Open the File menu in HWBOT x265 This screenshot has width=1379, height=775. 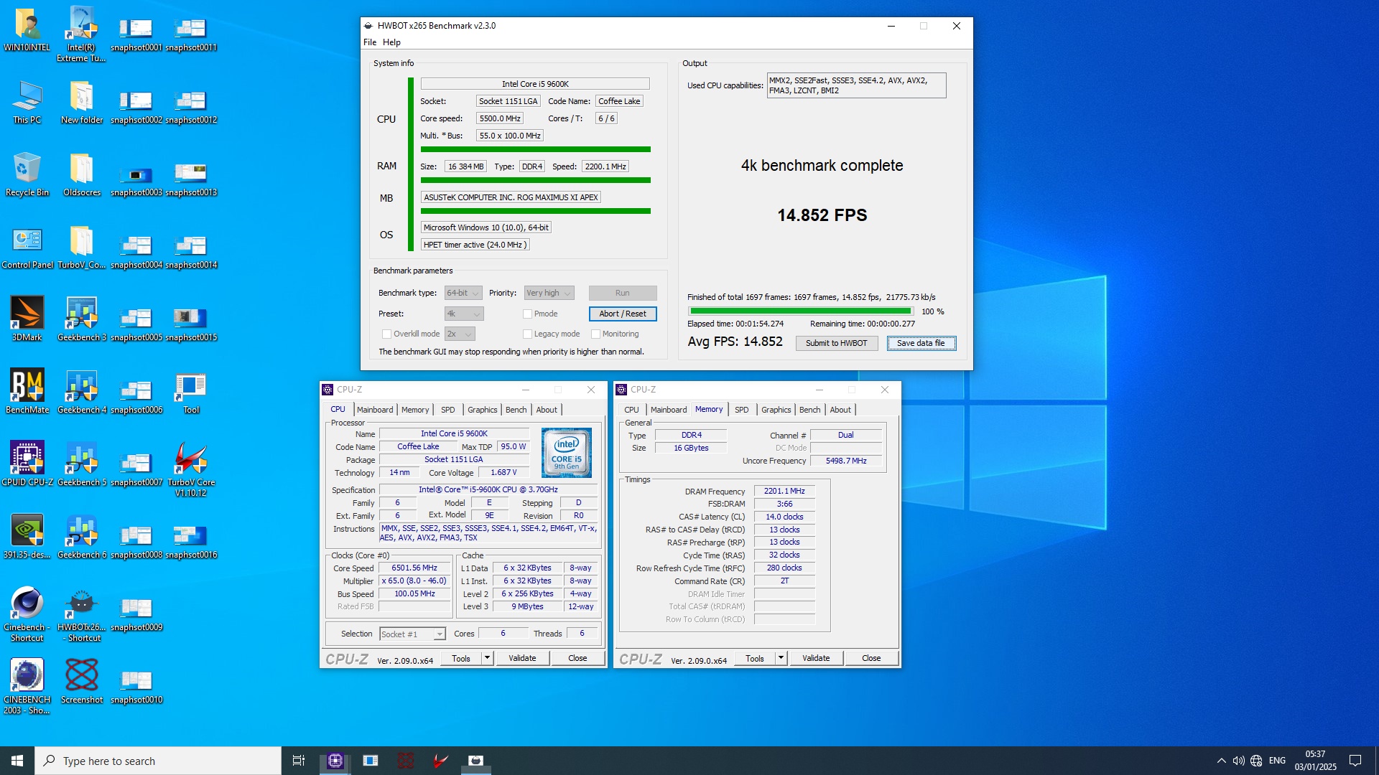(370, 42)
